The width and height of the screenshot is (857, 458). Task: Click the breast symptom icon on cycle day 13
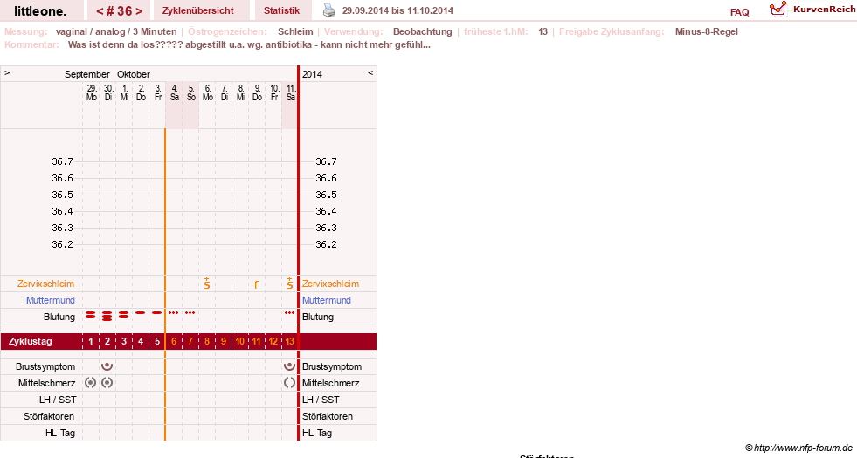290,366
